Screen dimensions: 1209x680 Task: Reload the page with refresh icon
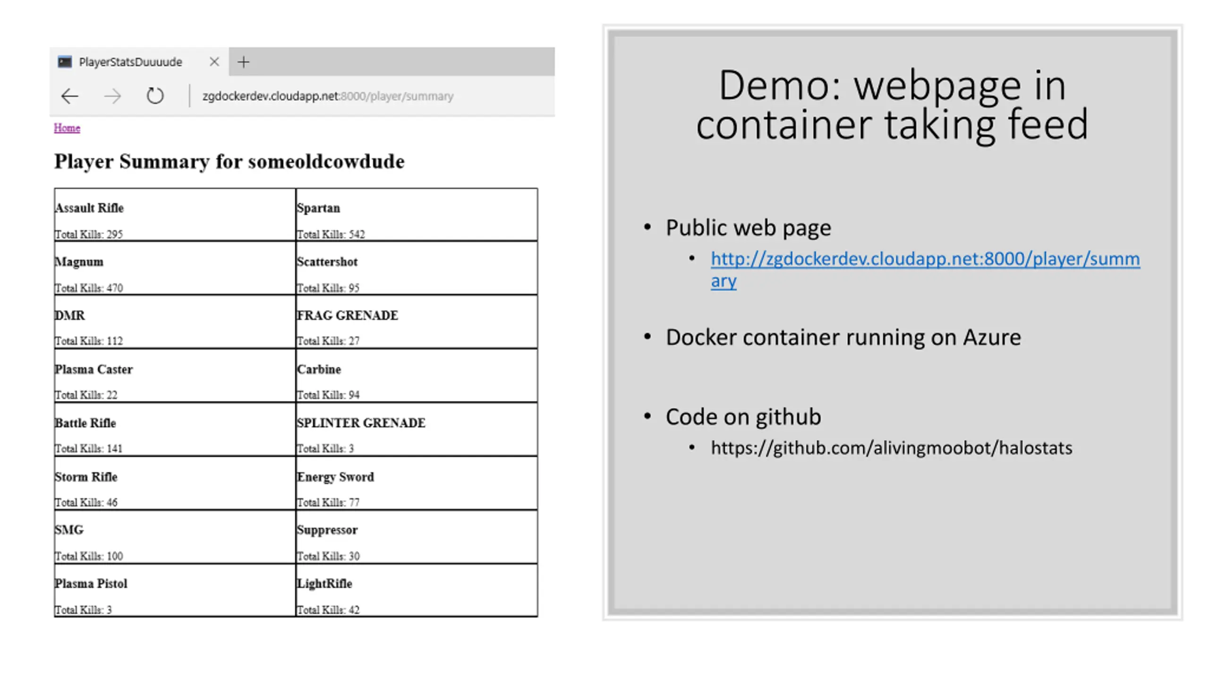(x=155, y=96)
